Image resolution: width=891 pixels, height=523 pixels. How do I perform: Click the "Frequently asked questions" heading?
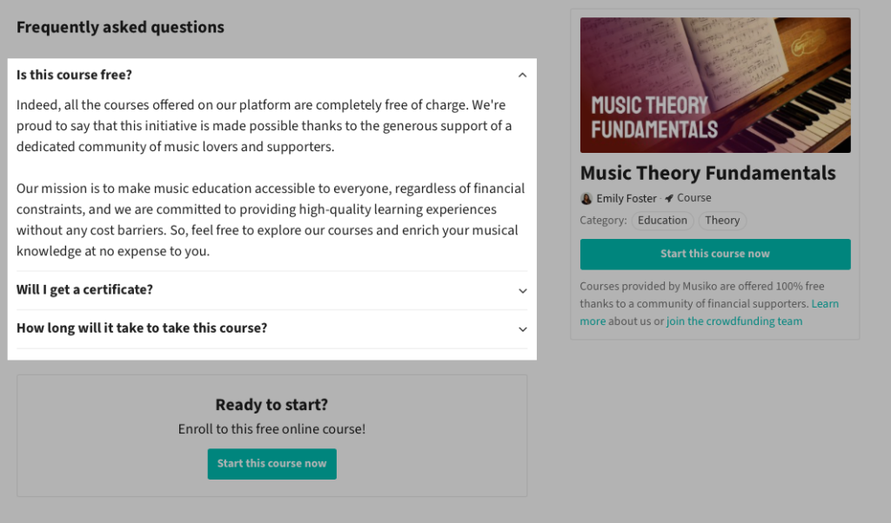tap(120, 27)
